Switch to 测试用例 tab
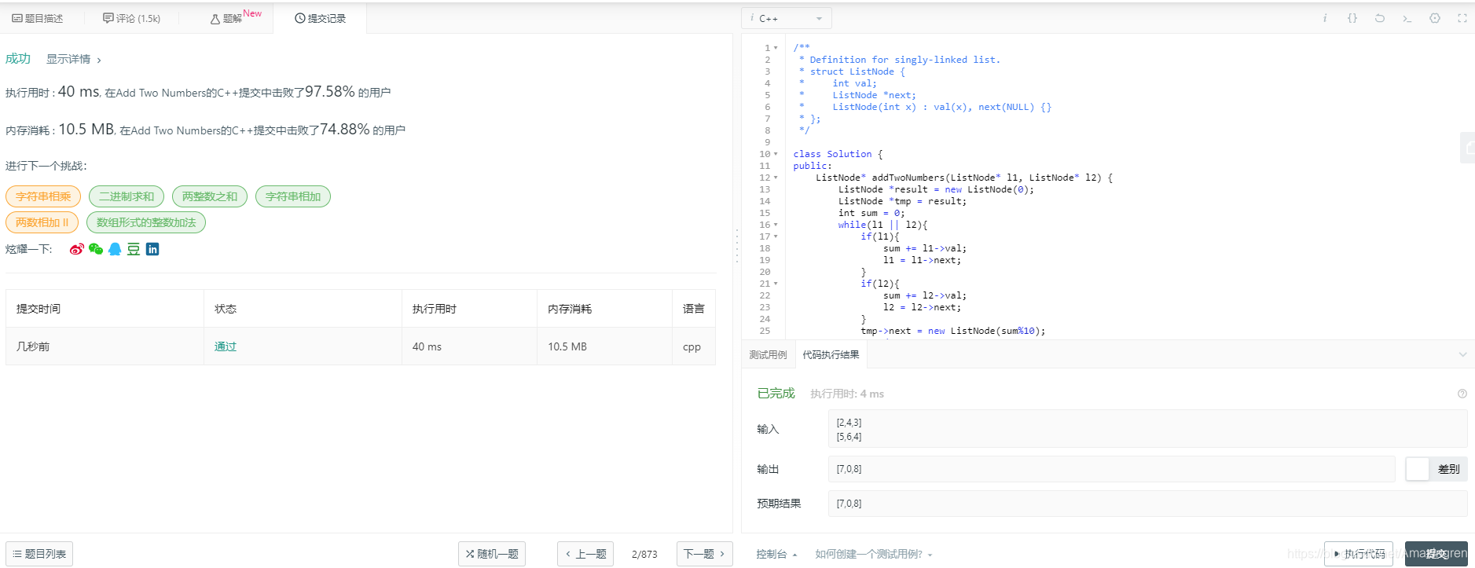This screenshot has height=568, width=1475. point(768,354)
